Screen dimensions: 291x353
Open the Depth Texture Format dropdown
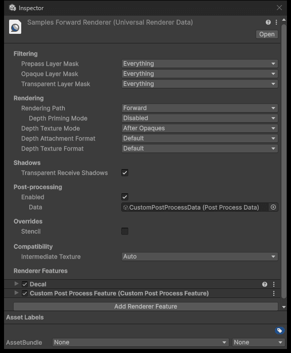200,148
